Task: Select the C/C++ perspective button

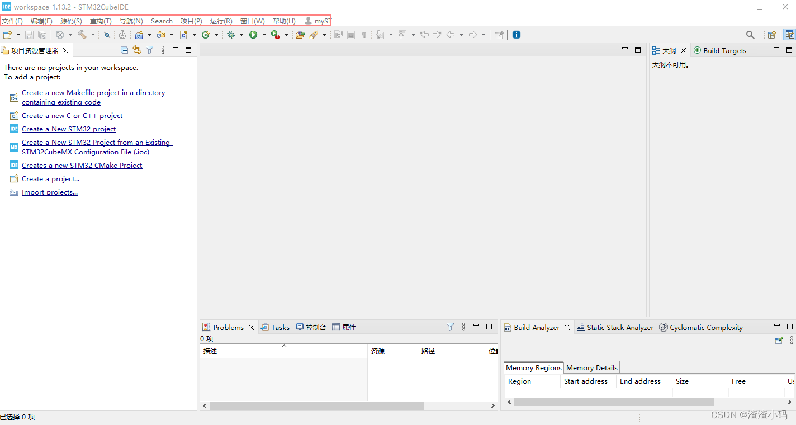Action: [789, 35]
